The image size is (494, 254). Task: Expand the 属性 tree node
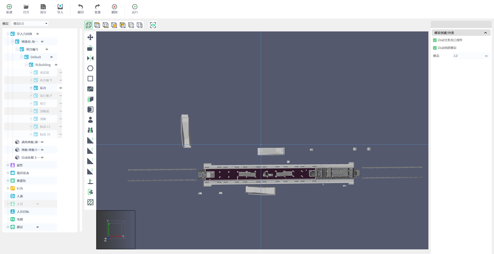pos(8,165)
